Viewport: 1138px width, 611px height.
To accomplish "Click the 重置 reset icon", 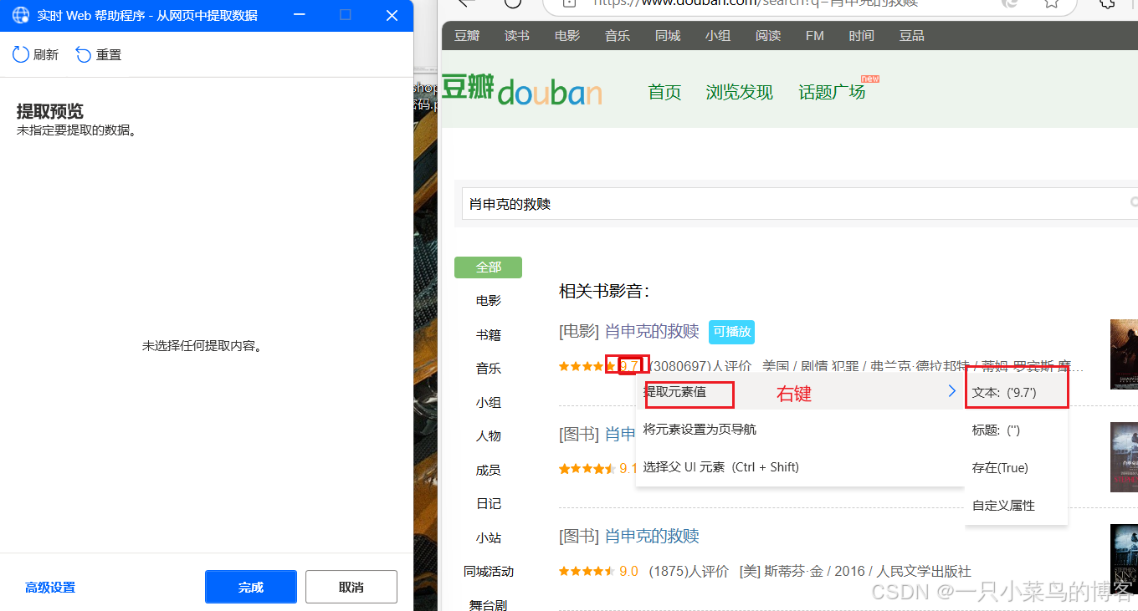I will coord(84,54).
